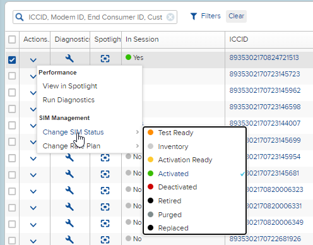
Task: Click wrench icon in row ending 145954
Action: pyautogui.click(x=69, y=157)
